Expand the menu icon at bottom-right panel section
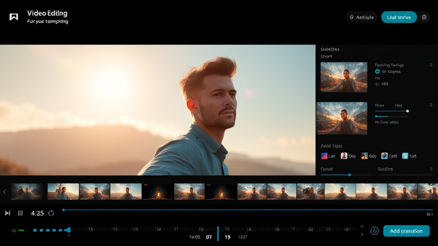Viewport: 438px width, 246px height. coord(431,169)
